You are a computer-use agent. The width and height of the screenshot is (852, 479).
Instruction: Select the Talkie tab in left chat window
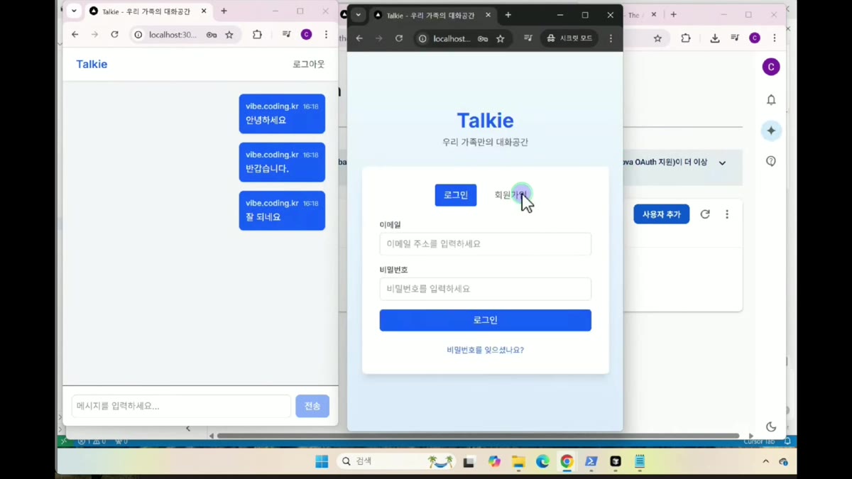tap(147, 11)
